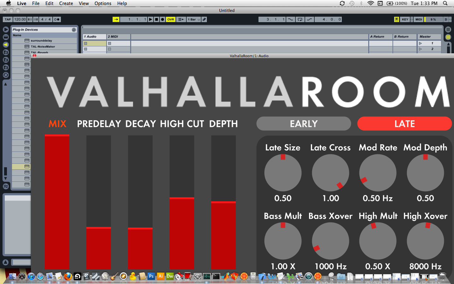Viewport: 454px width, 284px height.
Task: Click the High Xover knob
Action: pos(425,241)
